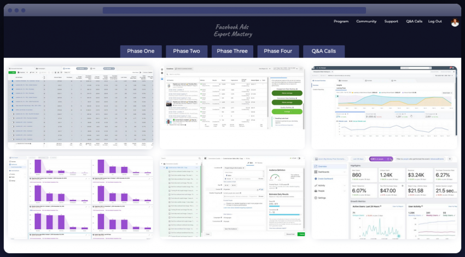
Task: Switch to the Phase Two tab
Action: pos(187,51)
